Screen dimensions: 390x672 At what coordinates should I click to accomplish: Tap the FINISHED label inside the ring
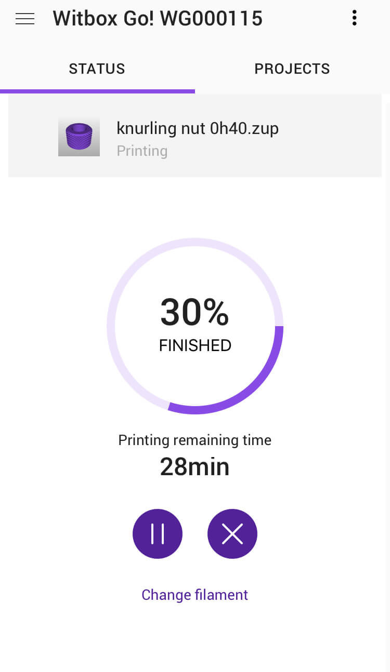[x=195, y=345]
